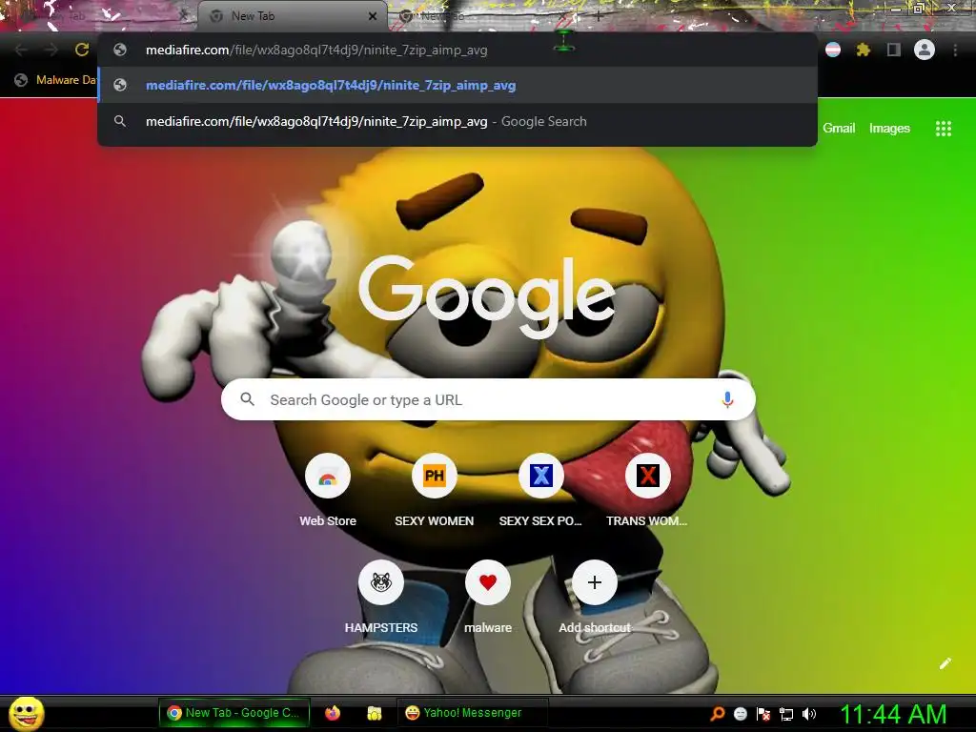Launch Firefox from the taskbar
976x732 pixels.
333,713
